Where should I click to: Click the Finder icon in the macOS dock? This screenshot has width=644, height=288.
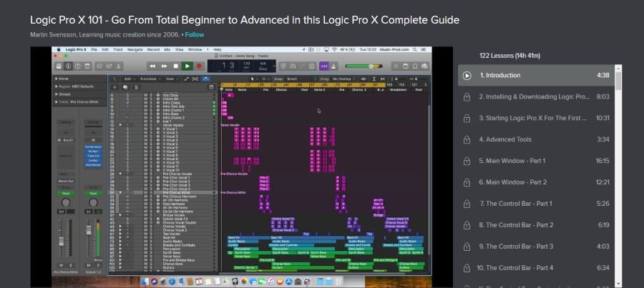click(x=145, y=282)
